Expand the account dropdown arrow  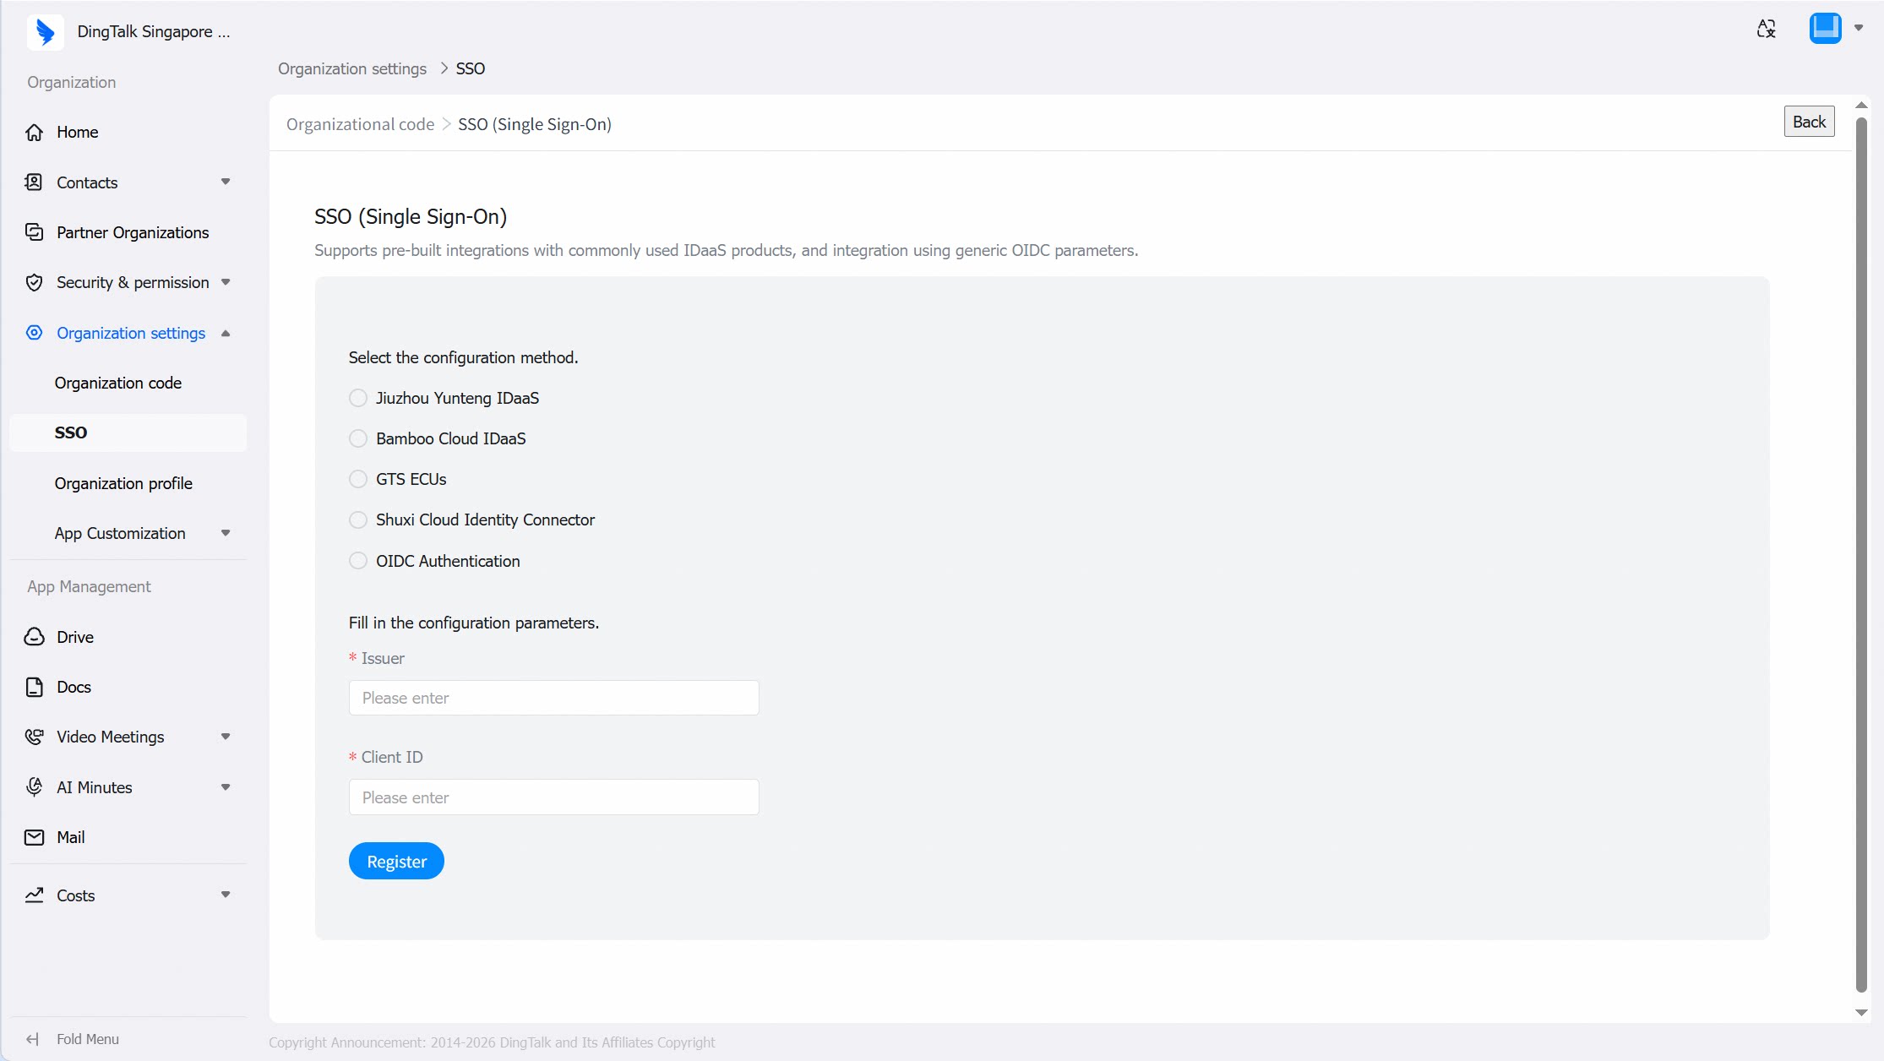pos(1859,28)
